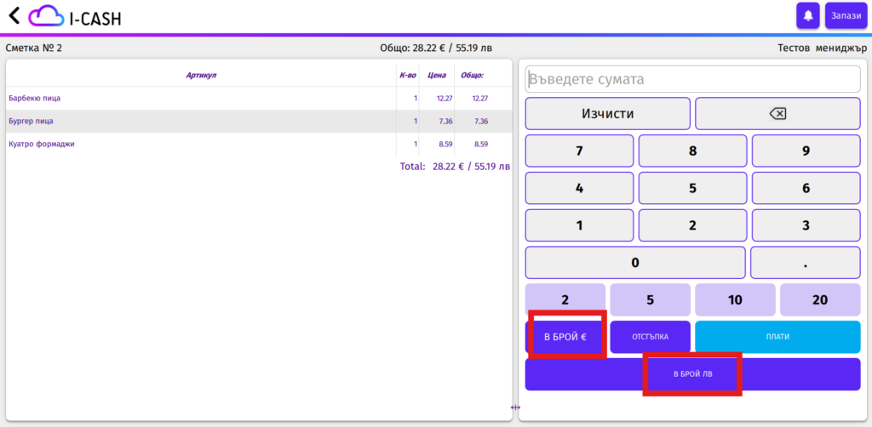
Task: Choose quick amount 10
Action: point(735,300)
